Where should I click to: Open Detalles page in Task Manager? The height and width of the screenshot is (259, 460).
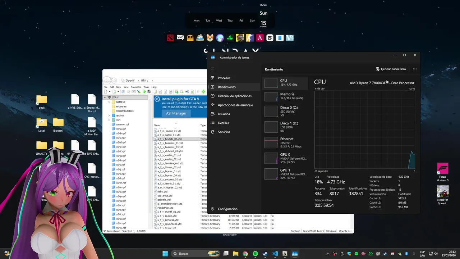tap(234, 123)
